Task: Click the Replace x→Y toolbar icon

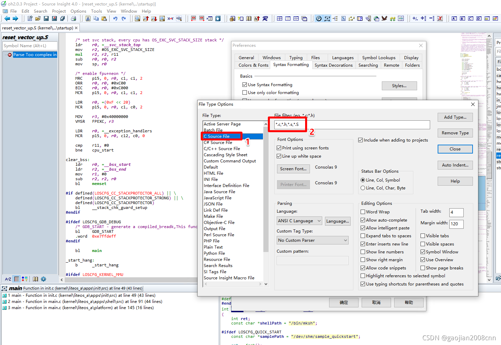Action: click(x=170, y=18)
